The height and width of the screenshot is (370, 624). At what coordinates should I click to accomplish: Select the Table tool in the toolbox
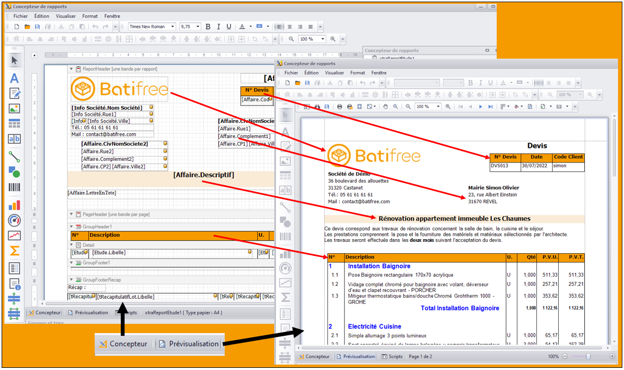pos(14,123)
